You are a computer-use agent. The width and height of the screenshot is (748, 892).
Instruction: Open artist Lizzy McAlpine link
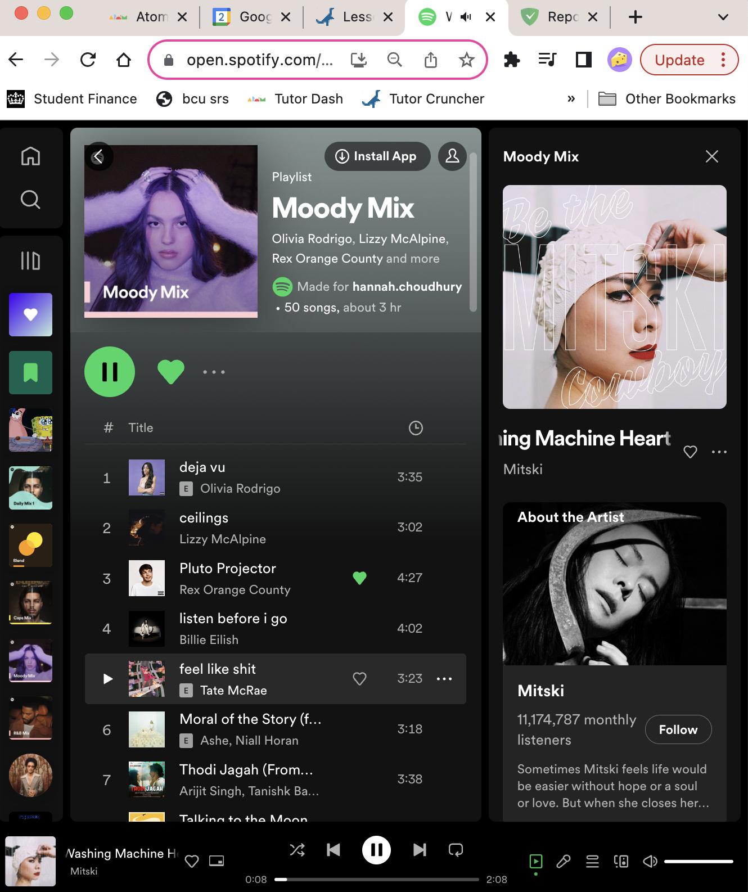tap(223, 539)
